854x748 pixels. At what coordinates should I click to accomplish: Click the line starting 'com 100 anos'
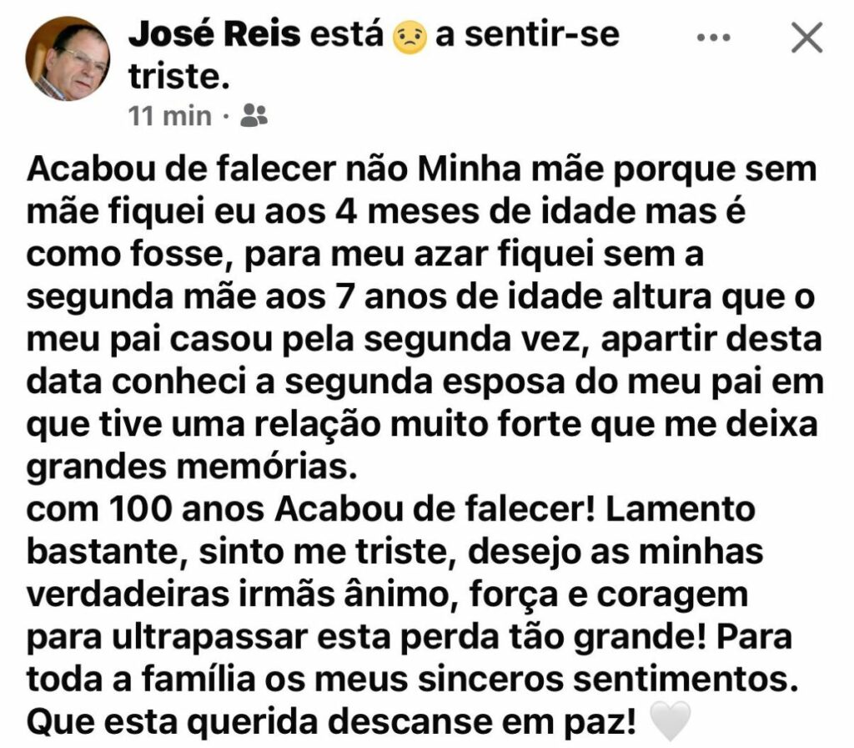390,508
